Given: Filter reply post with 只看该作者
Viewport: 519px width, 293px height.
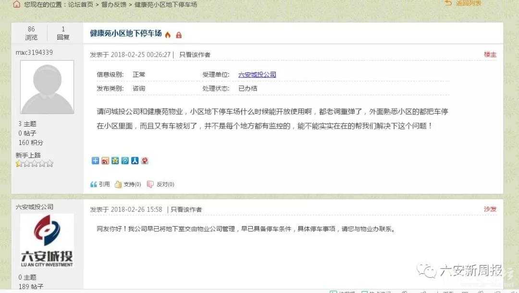Looking at the screenshot, I should coord(186,209).
